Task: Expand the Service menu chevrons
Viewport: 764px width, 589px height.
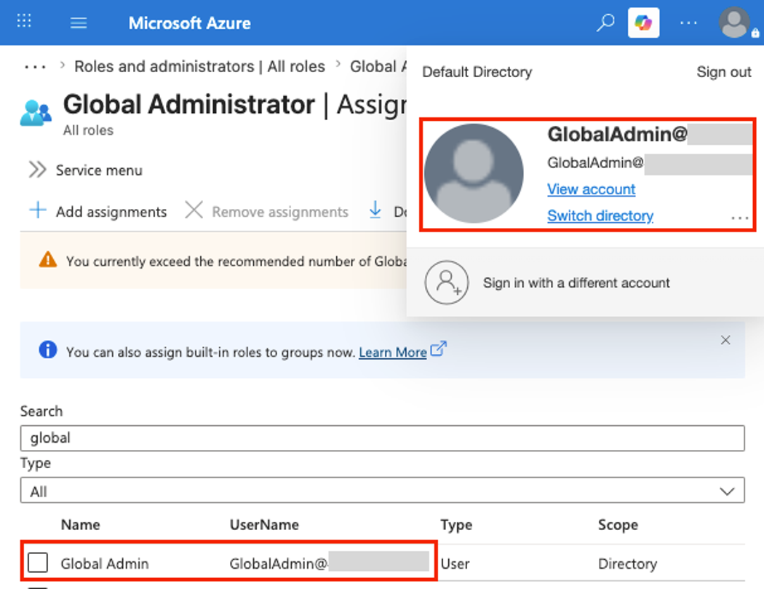Action: pos(37,170)
